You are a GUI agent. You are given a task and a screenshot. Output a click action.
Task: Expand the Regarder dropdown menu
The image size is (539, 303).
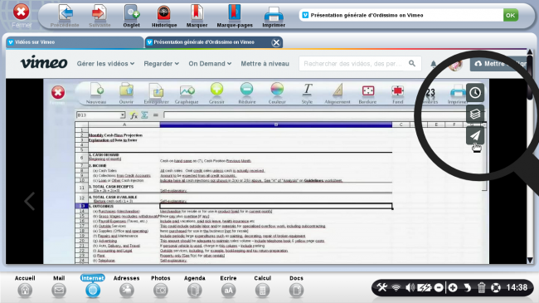(161, 64)
